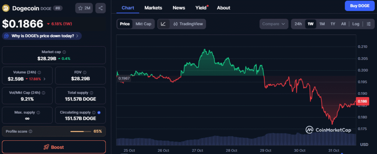Expand "Why is DOGE's price down today?"
Screen dimensions: 377x154
click(x=42, y=36)
